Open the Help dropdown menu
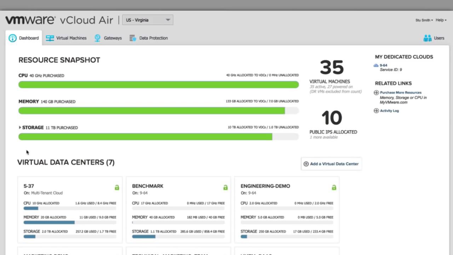Image resolution: width=453 pixels, height=255 pixels. click(441, 20)
